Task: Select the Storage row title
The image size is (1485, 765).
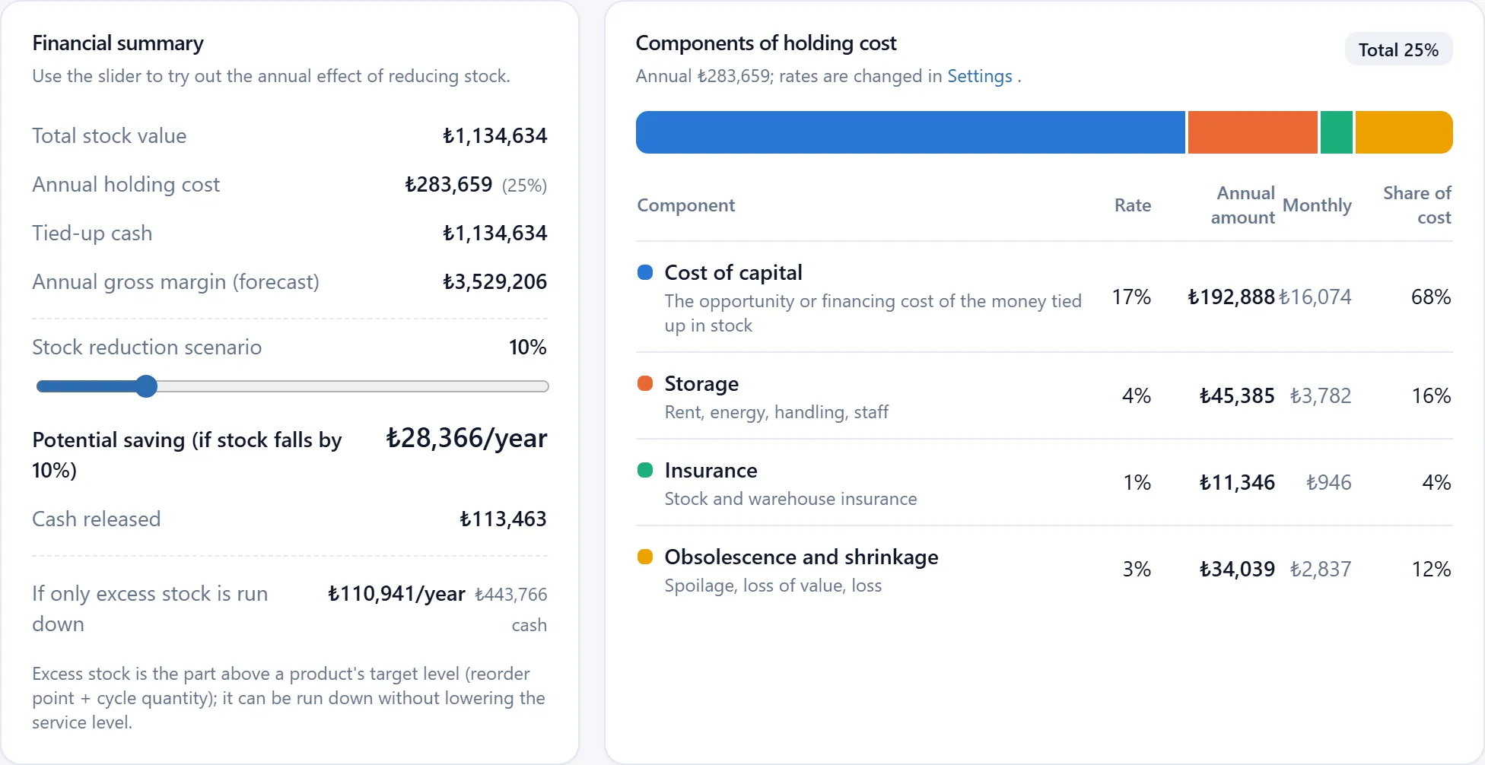Action: pyautogui.click(x=701, y=383)
